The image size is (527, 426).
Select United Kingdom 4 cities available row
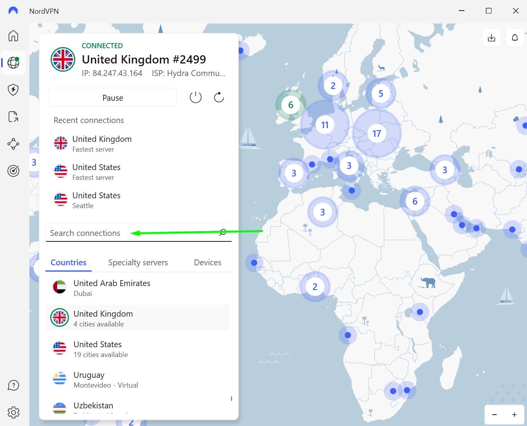(138, 318)
